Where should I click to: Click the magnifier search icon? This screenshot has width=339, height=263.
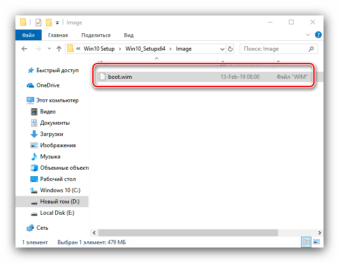[x=311, y=49]
